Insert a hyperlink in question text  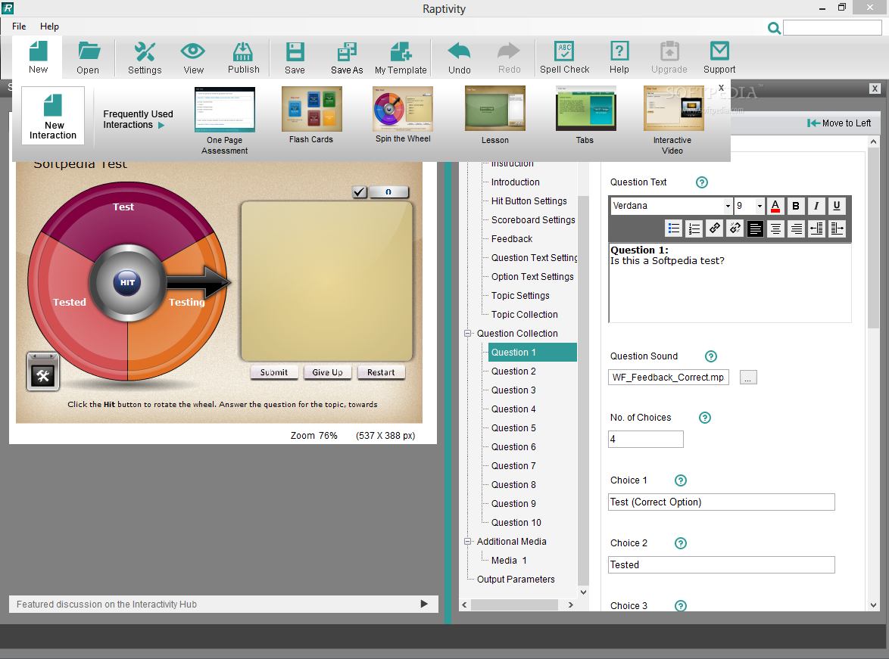tap(714, 228)
